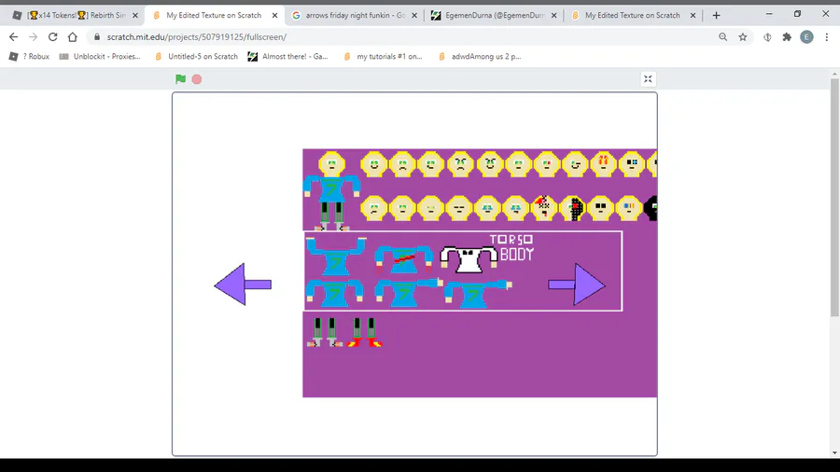Select the full-body character preview

(x=331, y=191)
